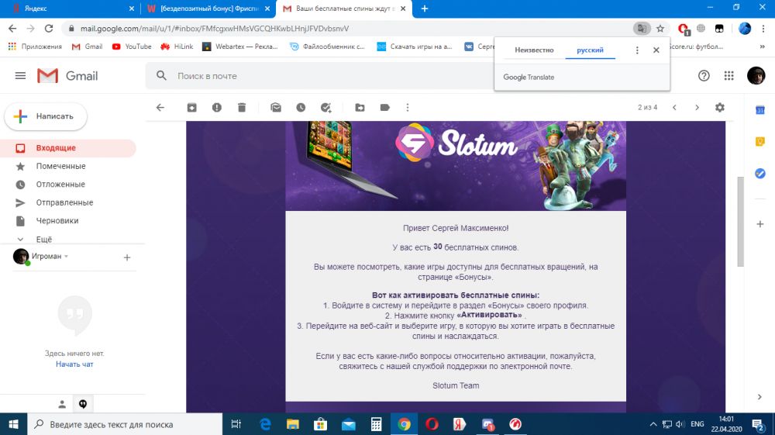Open more actions three-dot menu in mail toolbar
Image resolution: width=775 pixels, height=435 pixels.
click(408, 107)
